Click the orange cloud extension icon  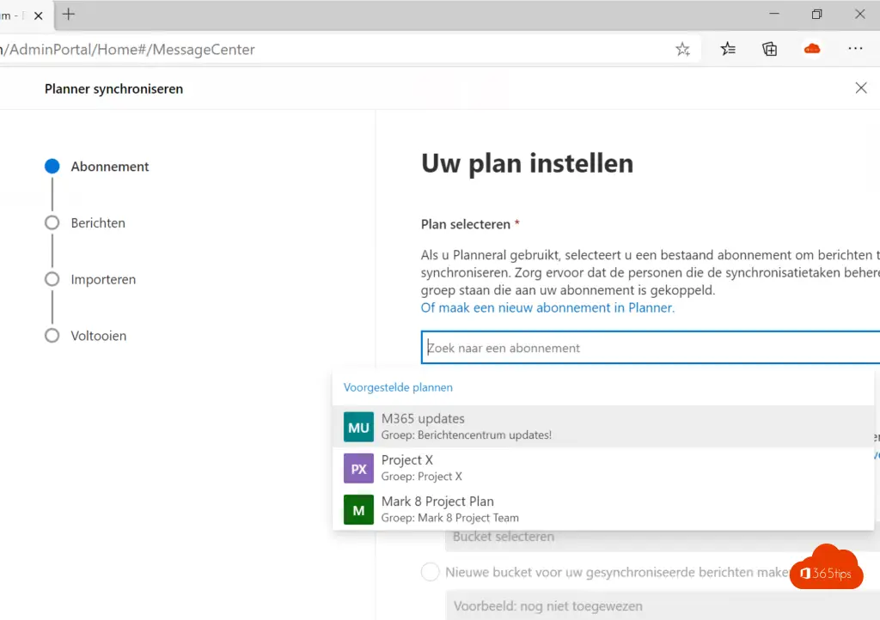pyautogui.click(x=812, y=49)
